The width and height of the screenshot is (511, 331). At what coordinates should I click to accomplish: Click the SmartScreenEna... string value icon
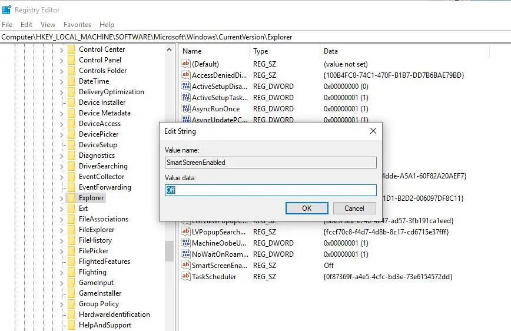pos(186,265)
